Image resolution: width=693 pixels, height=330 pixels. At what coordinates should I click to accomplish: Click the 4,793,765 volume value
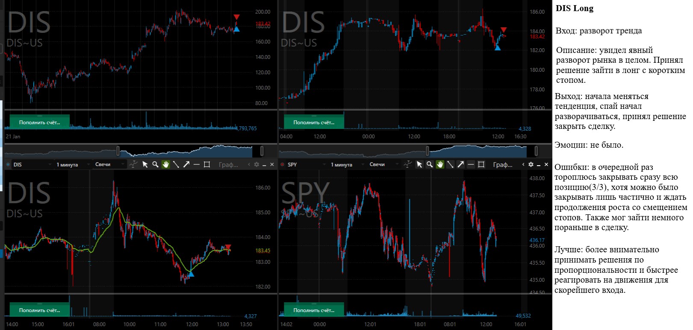246,128
